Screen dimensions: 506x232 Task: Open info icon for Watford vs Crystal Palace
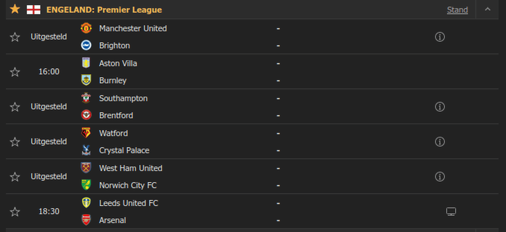click(440, 142)
